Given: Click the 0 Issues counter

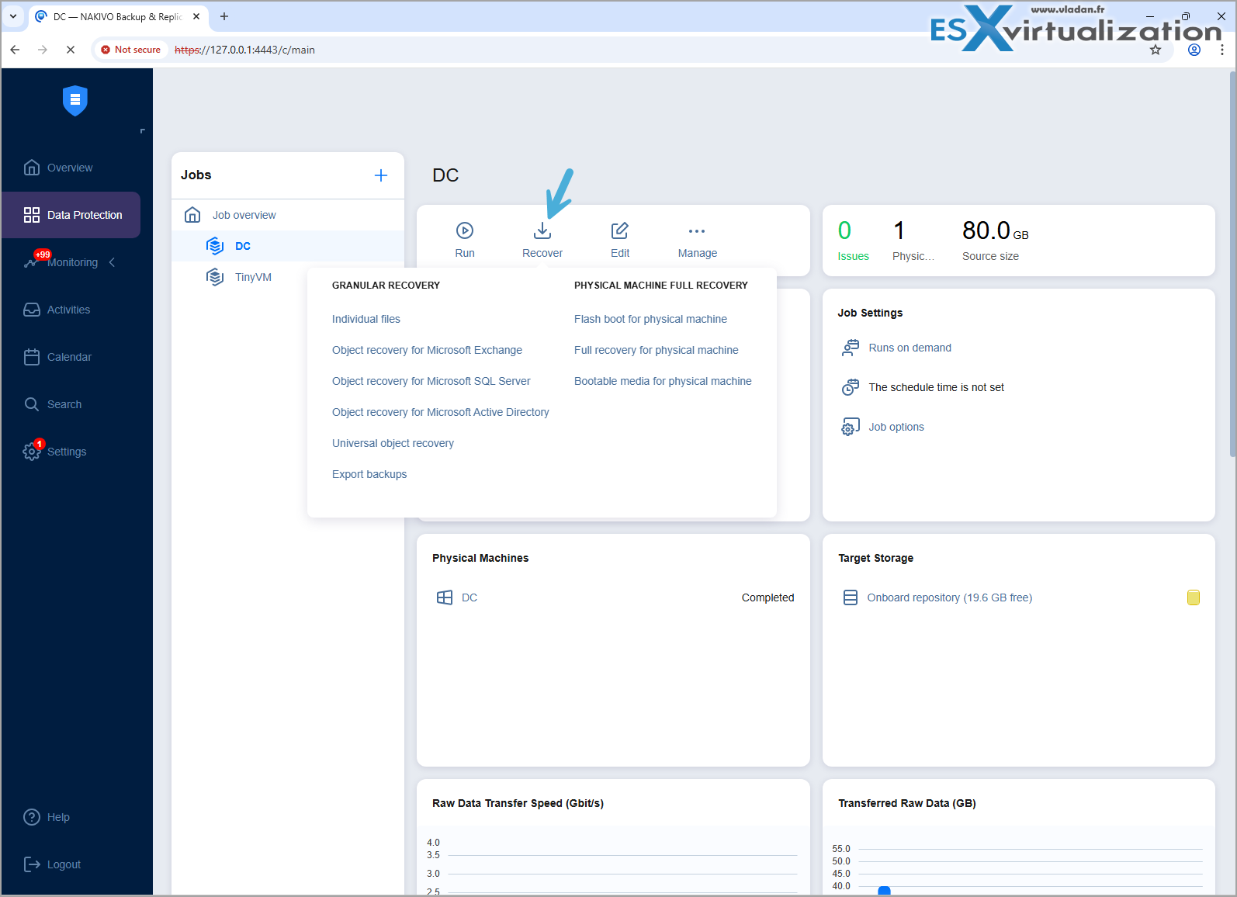Looking at the screenshot, I should [x=853, y=241].
